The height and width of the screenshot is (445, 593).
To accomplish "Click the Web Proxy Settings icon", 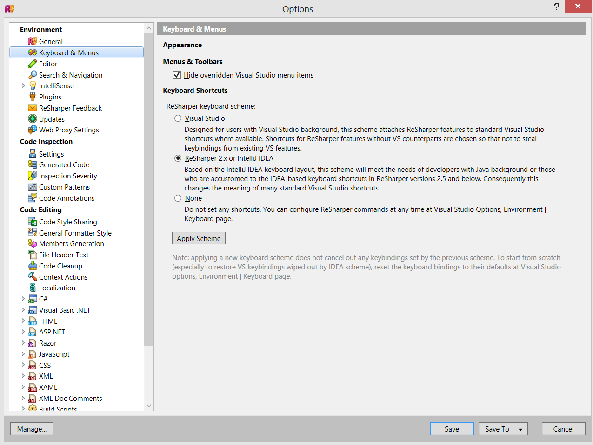I will [33, 130].
